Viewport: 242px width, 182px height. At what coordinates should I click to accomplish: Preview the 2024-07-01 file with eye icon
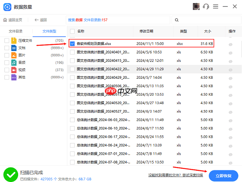point(230,155)
